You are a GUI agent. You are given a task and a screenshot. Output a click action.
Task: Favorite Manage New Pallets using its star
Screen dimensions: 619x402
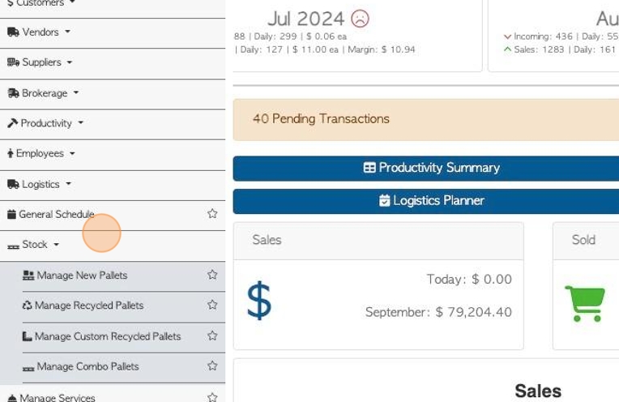pyautogui.click(x=212, y=275)
